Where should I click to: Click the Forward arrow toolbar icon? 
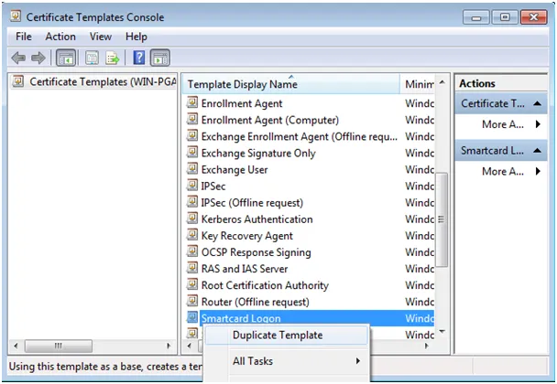click(x=38, y=58)
